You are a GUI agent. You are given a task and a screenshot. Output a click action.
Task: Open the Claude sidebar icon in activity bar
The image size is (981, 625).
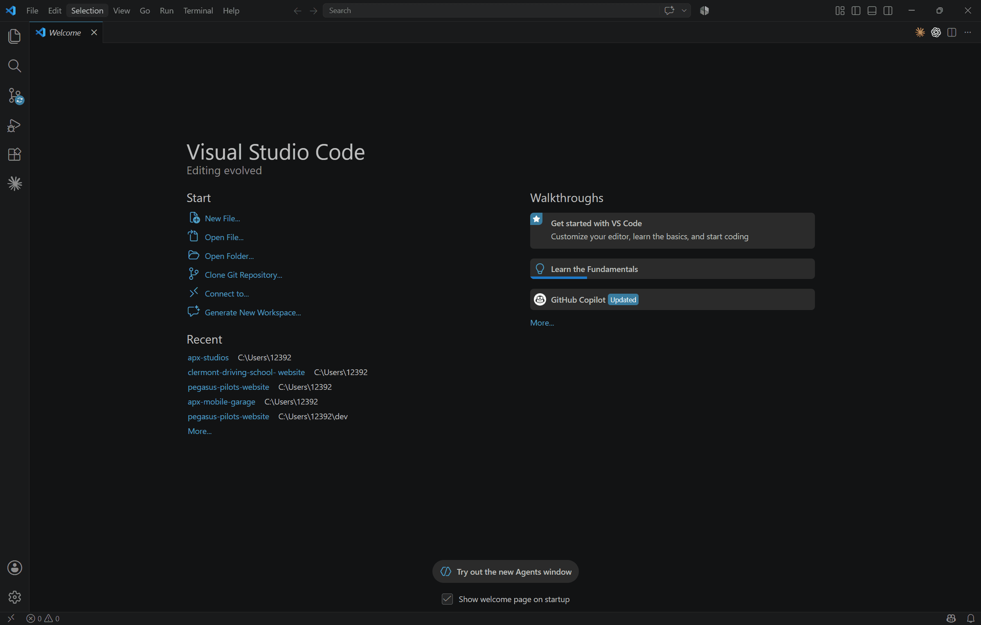(14, 184)
